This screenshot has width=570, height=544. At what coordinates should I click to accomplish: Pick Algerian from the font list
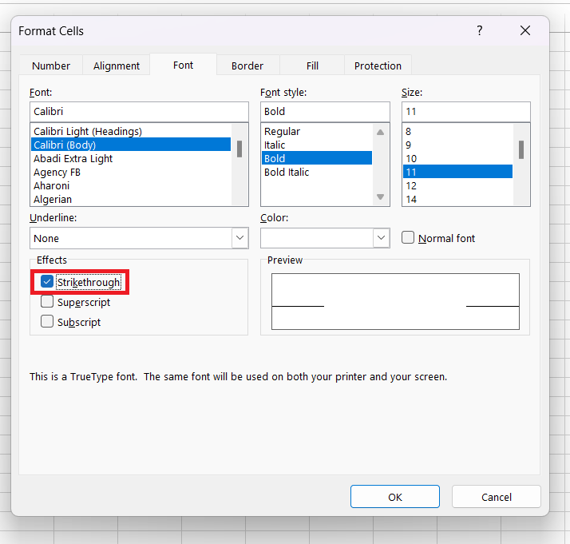point(131,199)
